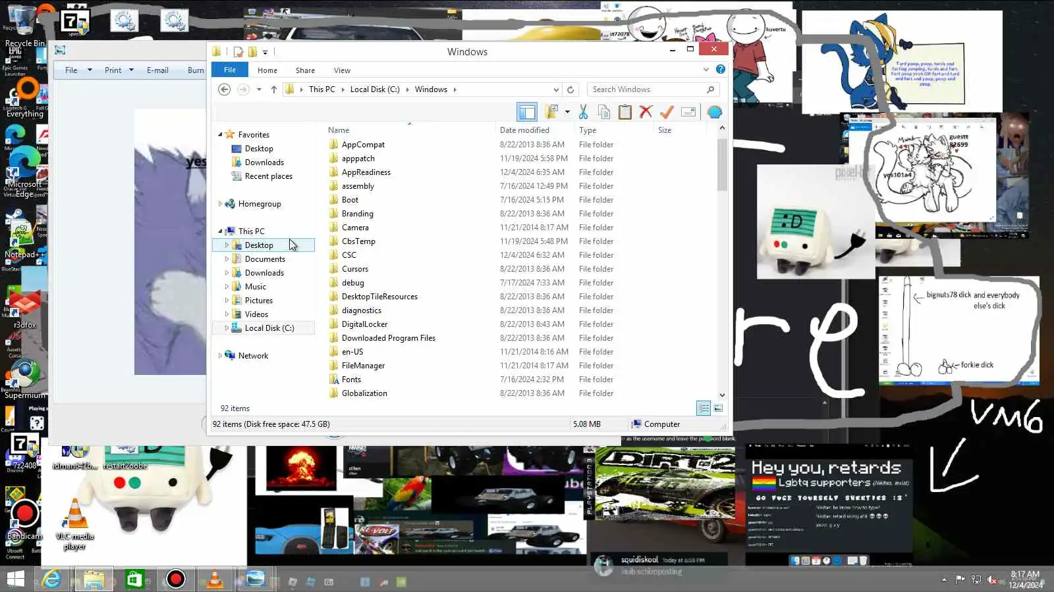This screenshot has width=1054, height=592.
Task: Open the Start button on taskbar
Action: [x=16, y=579]
